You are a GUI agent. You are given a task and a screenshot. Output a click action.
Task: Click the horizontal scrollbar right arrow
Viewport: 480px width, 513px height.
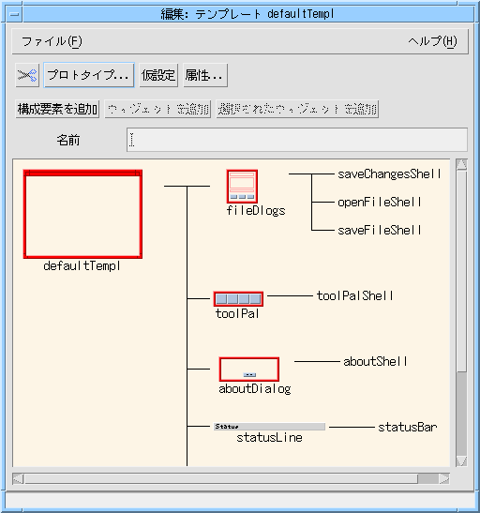pos(444,479)
